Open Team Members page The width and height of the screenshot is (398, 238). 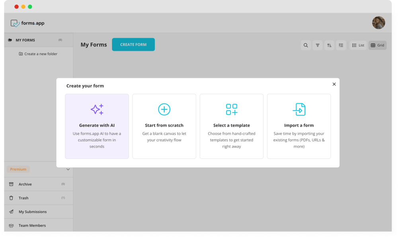point(32,226)
